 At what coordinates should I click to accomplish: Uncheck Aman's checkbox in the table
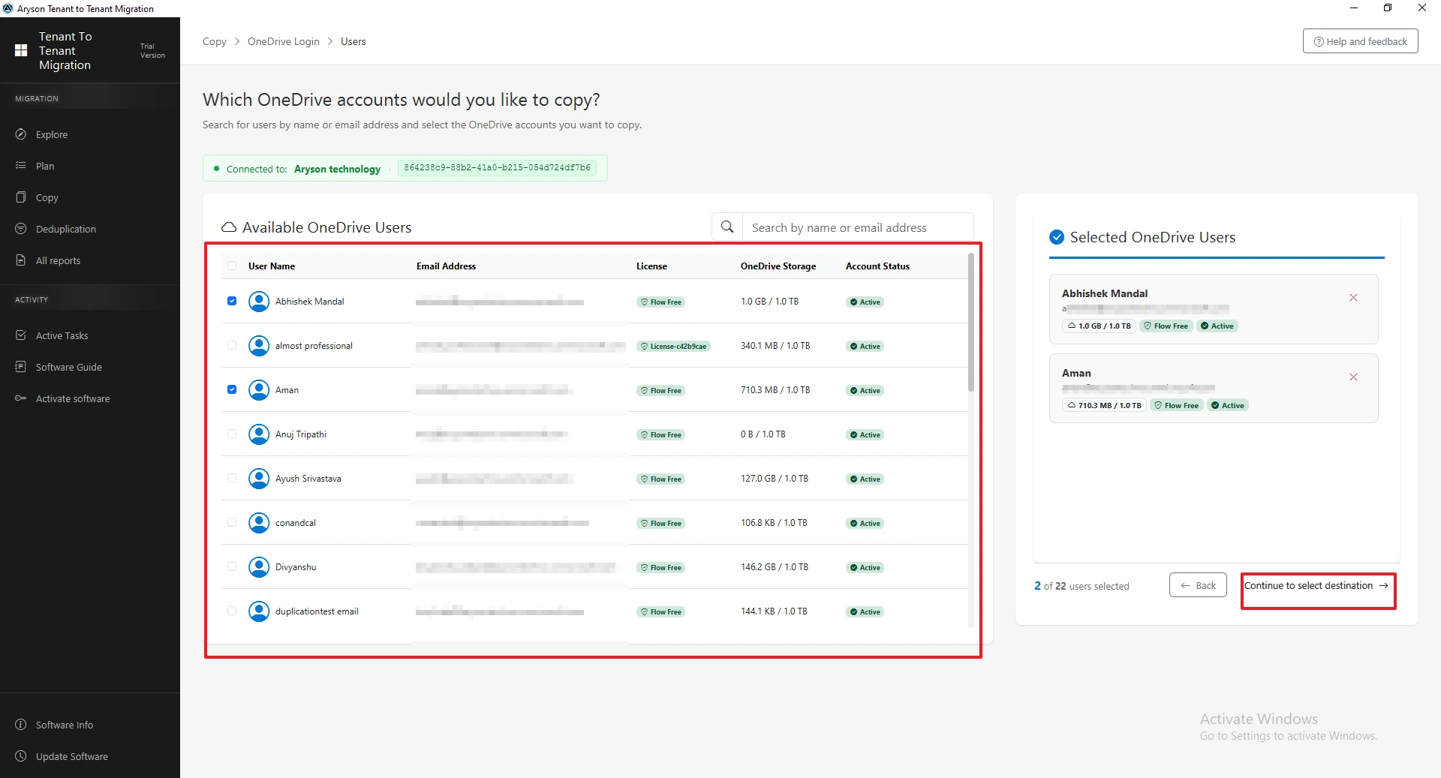(x=232, y=389)
